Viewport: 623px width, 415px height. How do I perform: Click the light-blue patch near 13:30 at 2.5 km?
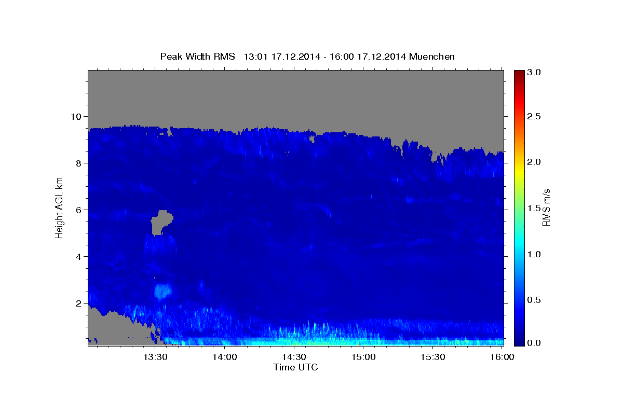click(x=163, y=290)
